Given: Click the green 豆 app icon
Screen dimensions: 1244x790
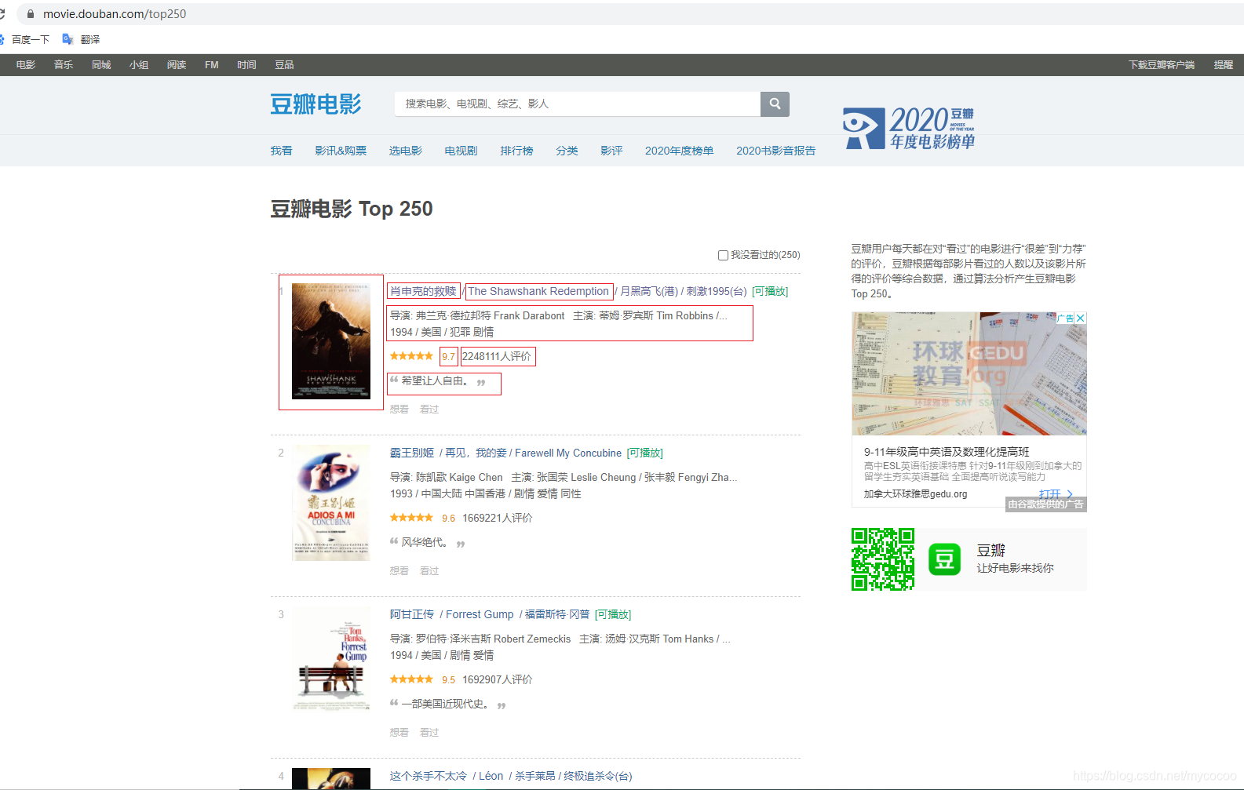Looking at the screenshot, I should [x=944, y=559].
